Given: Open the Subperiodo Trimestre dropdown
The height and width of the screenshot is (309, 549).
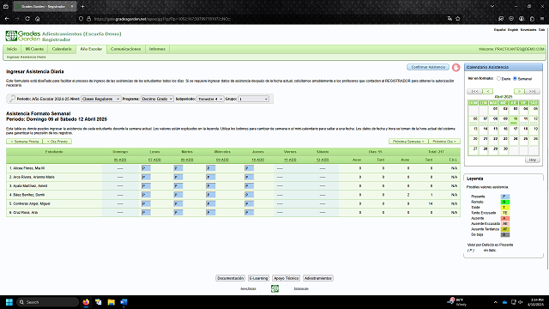Looking at the screenshot, I should 210,99.
